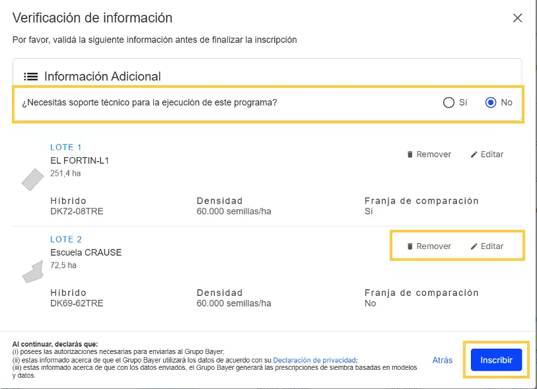The width and height of the screenshot is (537, 389).
Task: Click the pencil icon for Lote 1
Action: 474,155
